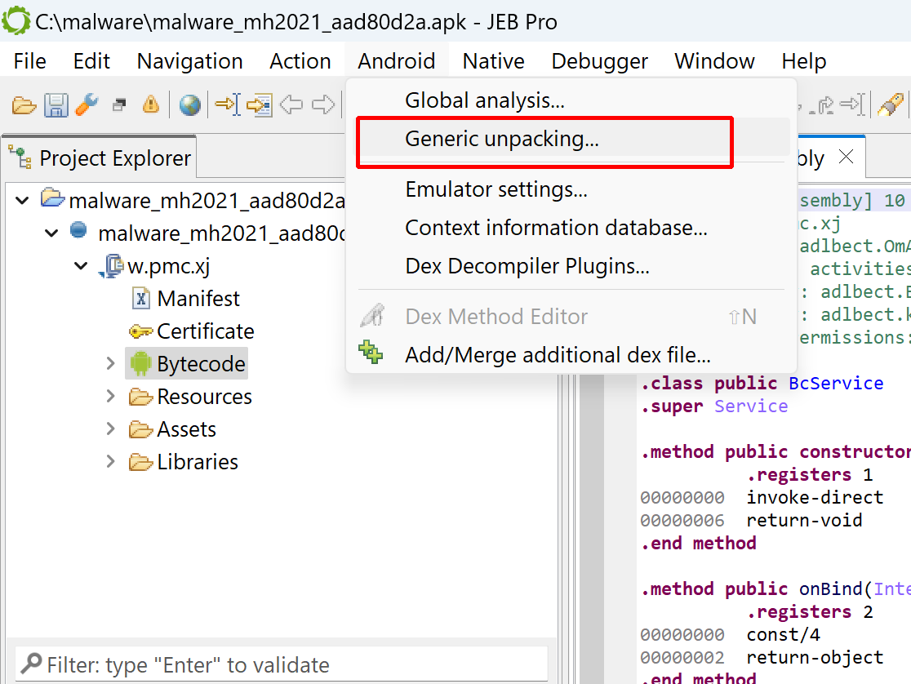This screenshot has height=684, width=911.
Task: Click the floppy disk save icon
Action: [56, 104]
